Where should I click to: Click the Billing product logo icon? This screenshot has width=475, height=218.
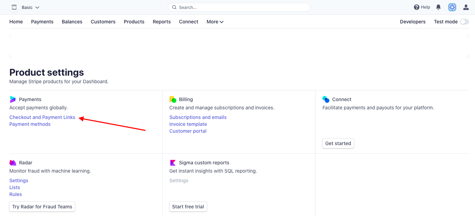(173, 99)
